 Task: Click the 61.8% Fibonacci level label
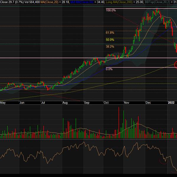[110, 33]
